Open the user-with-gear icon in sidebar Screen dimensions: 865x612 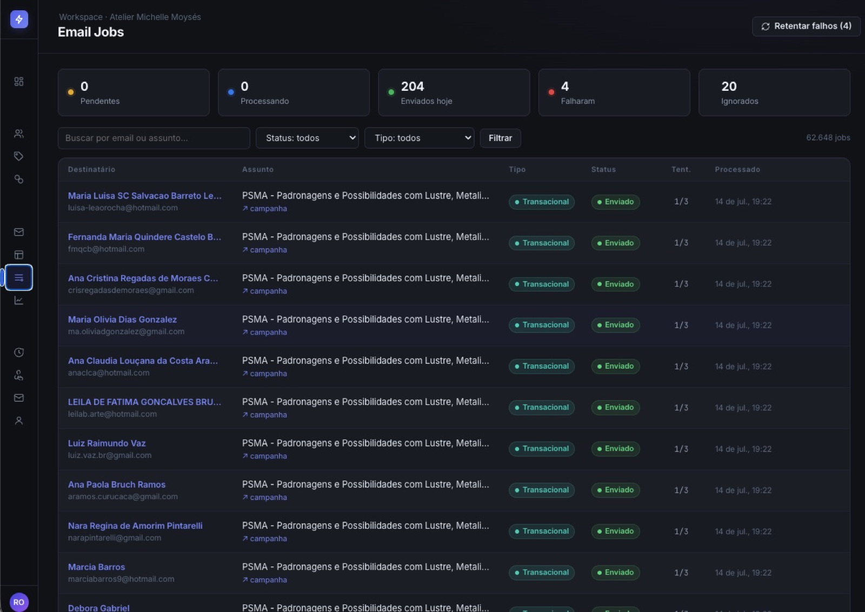19,375
